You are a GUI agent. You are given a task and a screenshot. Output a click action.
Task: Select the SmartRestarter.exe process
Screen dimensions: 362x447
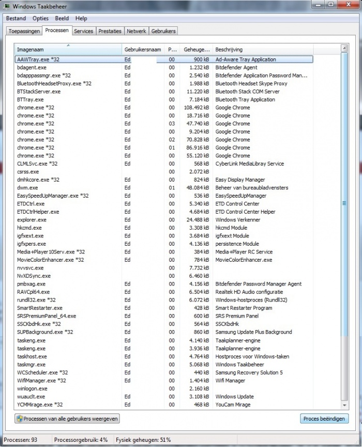pyautogui.click(x=163, y=308)
